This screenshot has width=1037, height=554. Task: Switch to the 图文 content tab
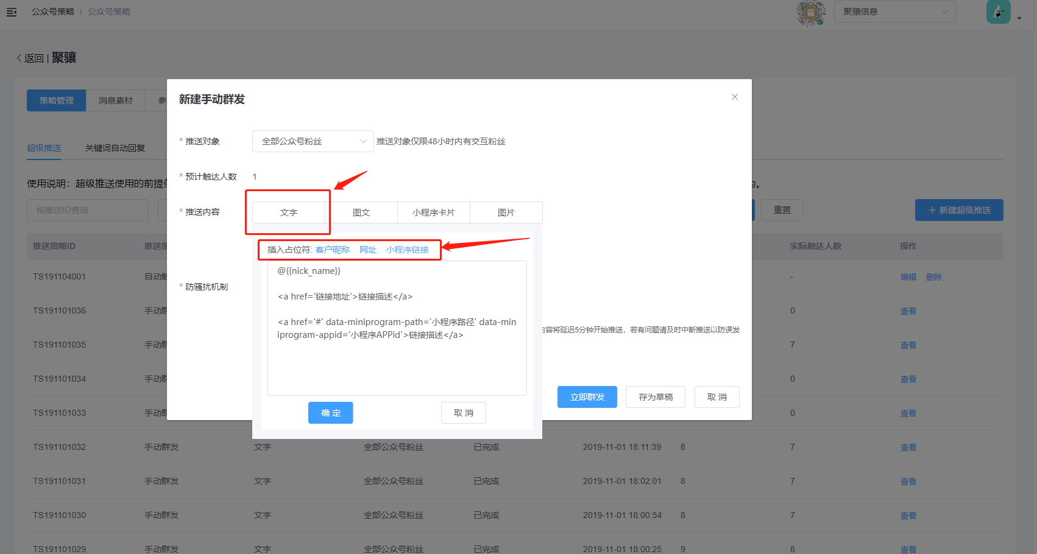tap(361, 212)
